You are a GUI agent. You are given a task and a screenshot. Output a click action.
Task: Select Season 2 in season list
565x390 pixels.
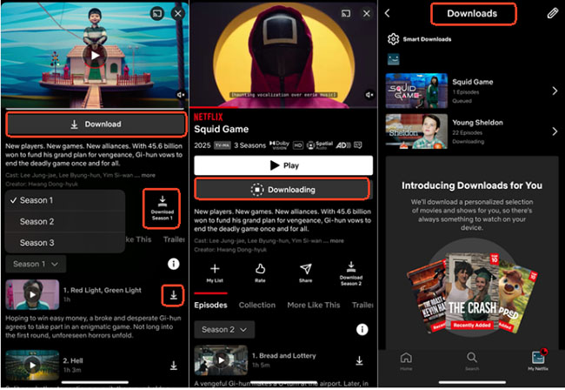(x=65, y=221)
